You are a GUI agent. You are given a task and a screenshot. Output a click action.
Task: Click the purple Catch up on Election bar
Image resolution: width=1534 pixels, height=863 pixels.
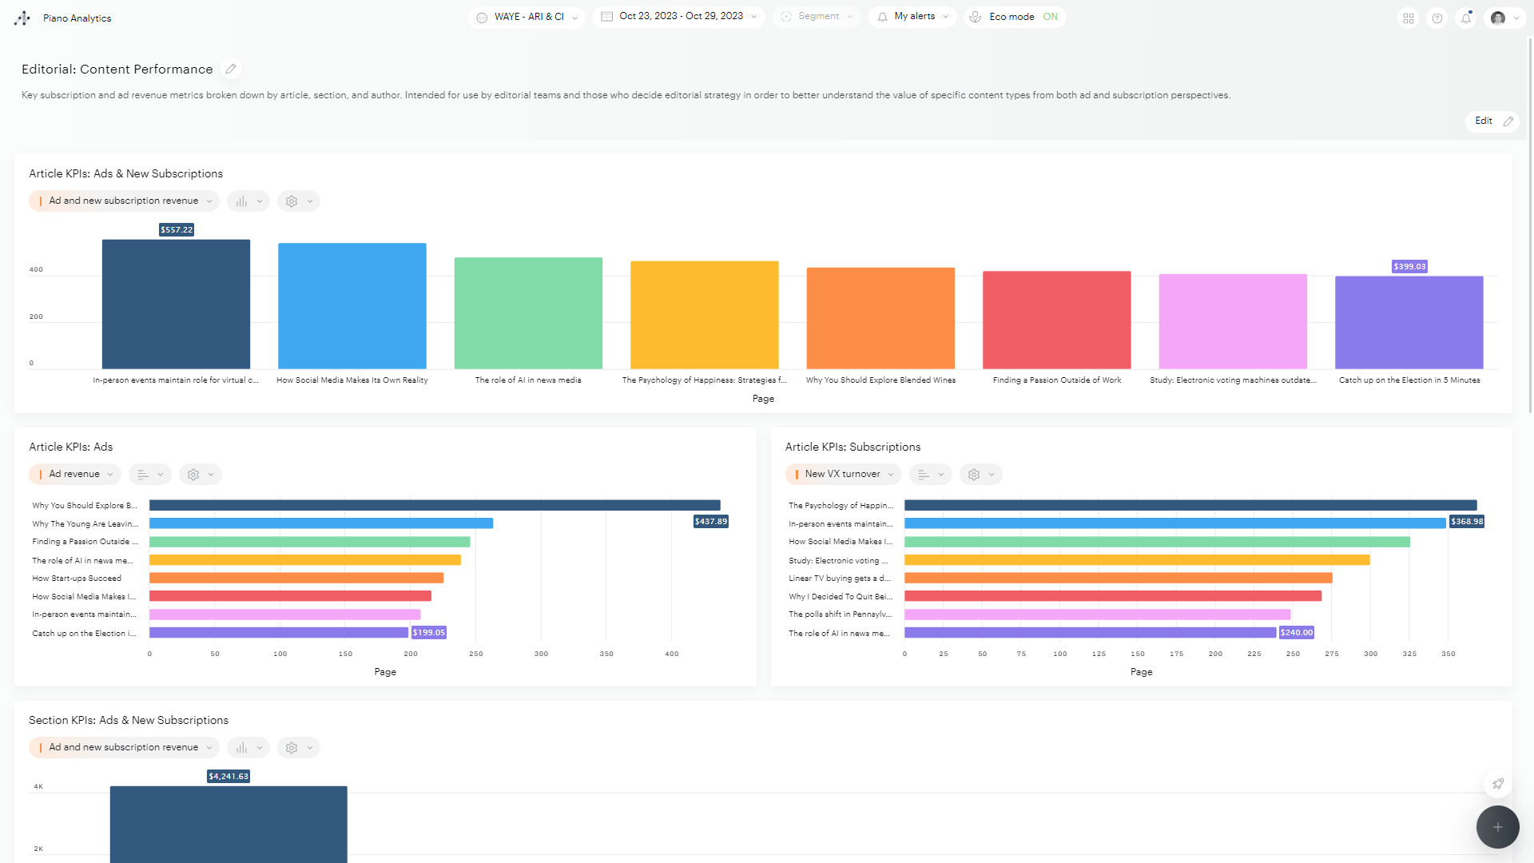point(1409,323)
